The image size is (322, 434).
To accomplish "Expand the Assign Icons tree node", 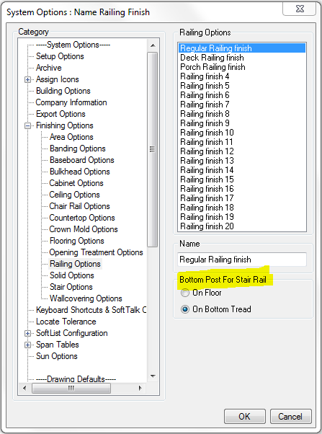I will click(x=27, y=80).
